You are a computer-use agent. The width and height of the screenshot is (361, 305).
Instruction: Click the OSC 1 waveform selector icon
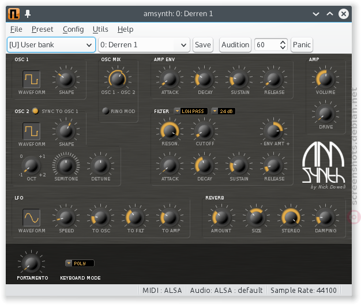[32, 80]
